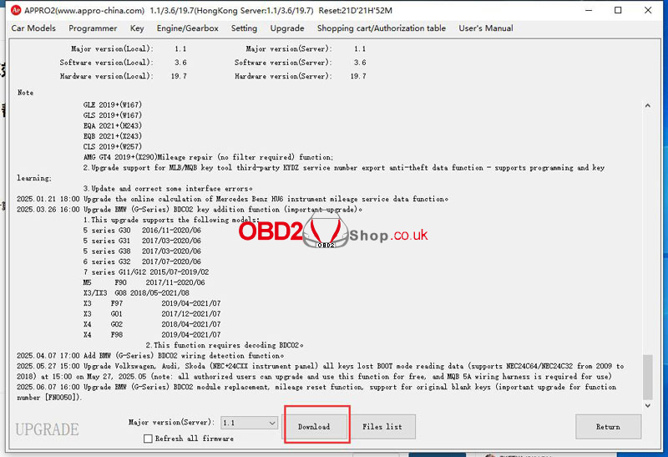Click the Return button
The height and width of the screenshot is (457, 668).
(x=608, y=427)
